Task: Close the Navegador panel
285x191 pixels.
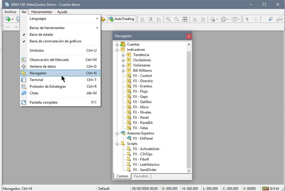Action: point(189,36)
